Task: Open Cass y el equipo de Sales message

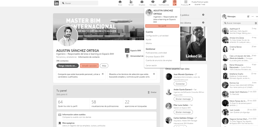Action: point(240,58)
